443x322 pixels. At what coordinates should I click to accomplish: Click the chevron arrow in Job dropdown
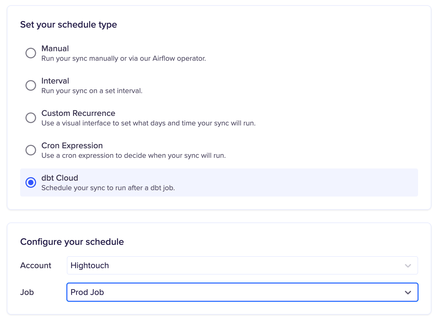pyautogui.click(x=408, y=292)
